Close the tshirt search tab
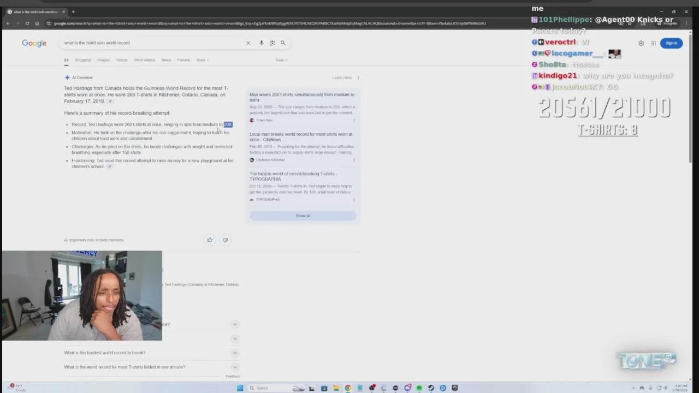699x393 pixels. 63,11
